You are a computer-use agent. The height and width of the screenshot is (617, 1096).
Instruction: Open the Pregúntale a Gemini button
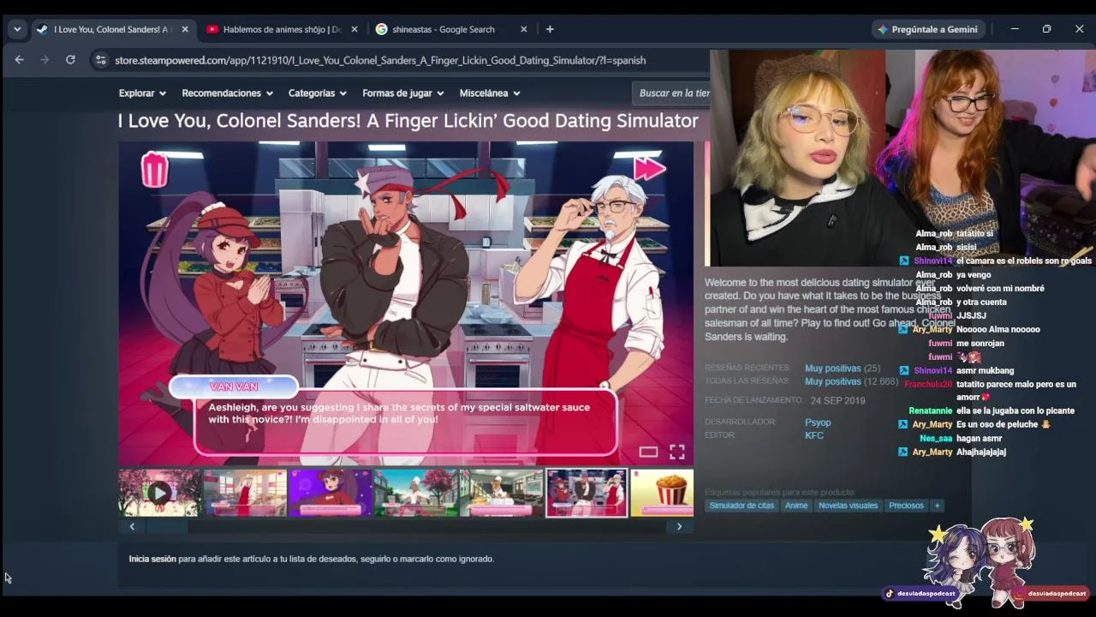(x=927, y=29)
